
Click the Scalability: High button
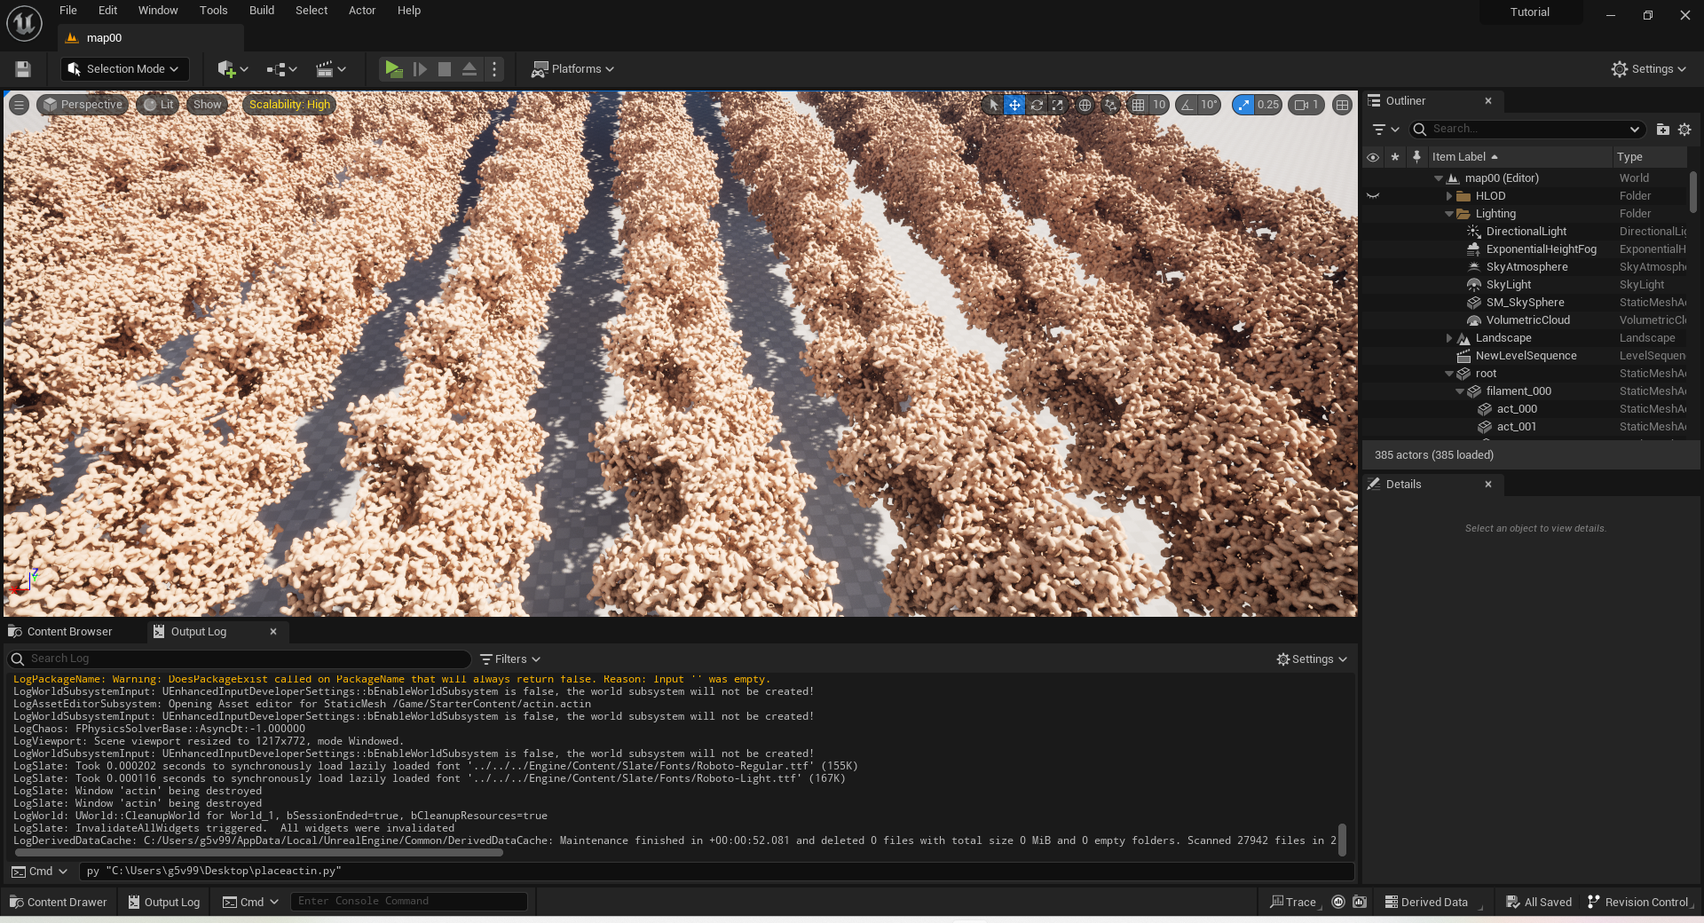[x=289, y=105]
